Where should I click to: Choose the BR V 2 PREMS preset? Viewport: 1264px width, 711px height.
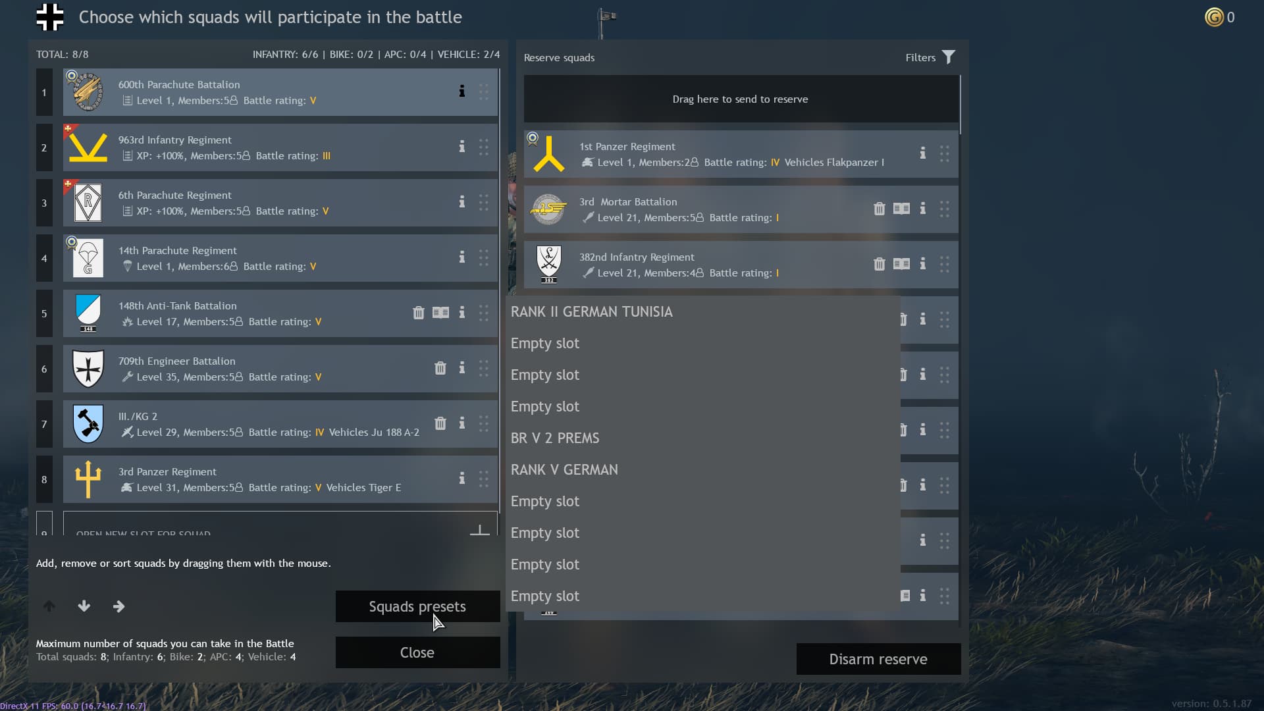point(555,438)
